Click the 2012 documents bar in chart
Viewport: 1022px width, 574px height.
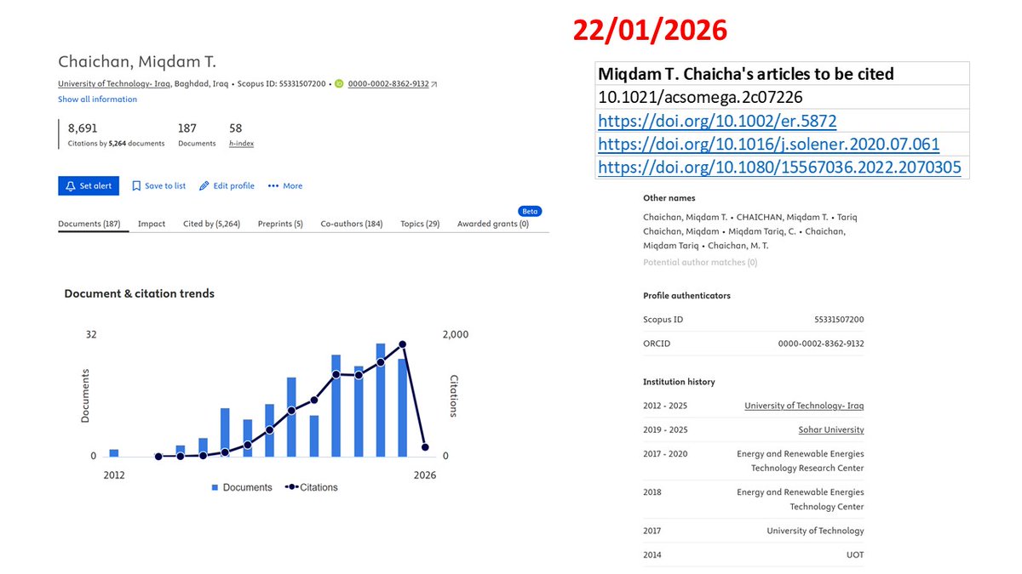[114, 453]
